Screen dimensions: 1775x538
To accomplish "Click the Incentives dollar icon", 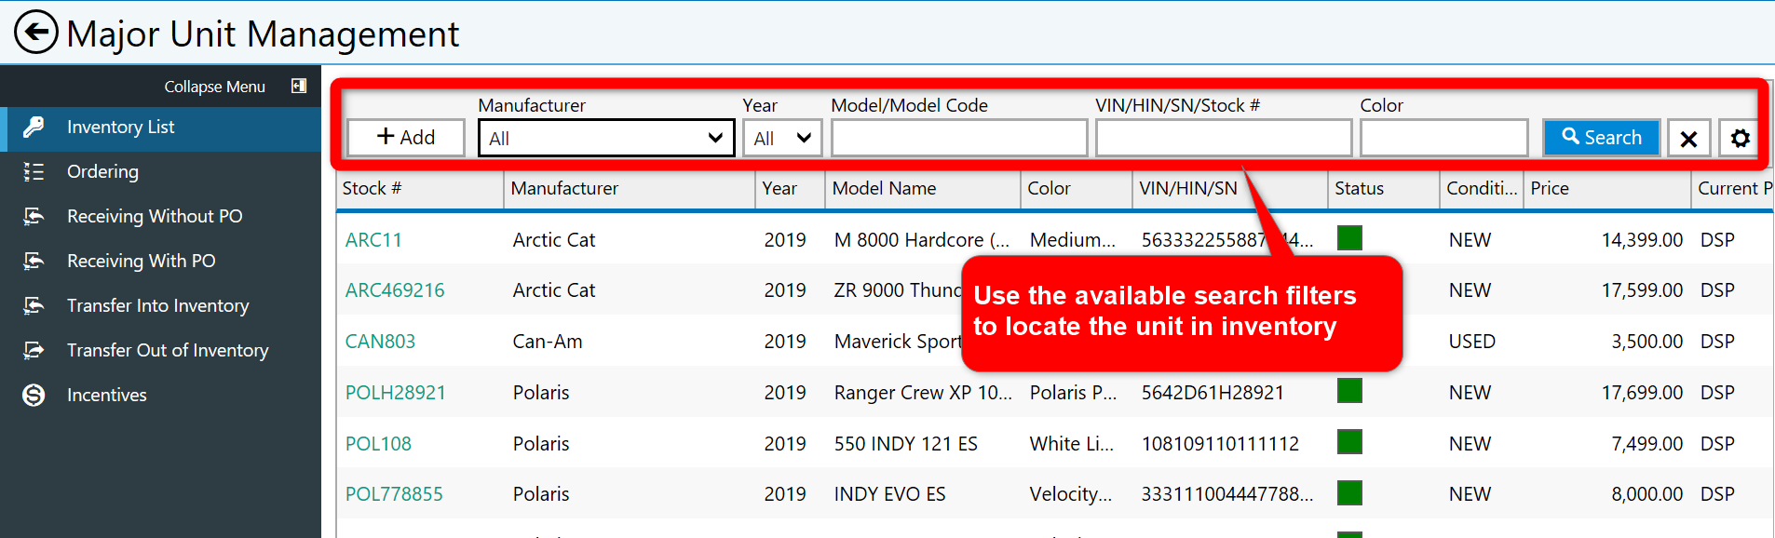I will [34, 395].
